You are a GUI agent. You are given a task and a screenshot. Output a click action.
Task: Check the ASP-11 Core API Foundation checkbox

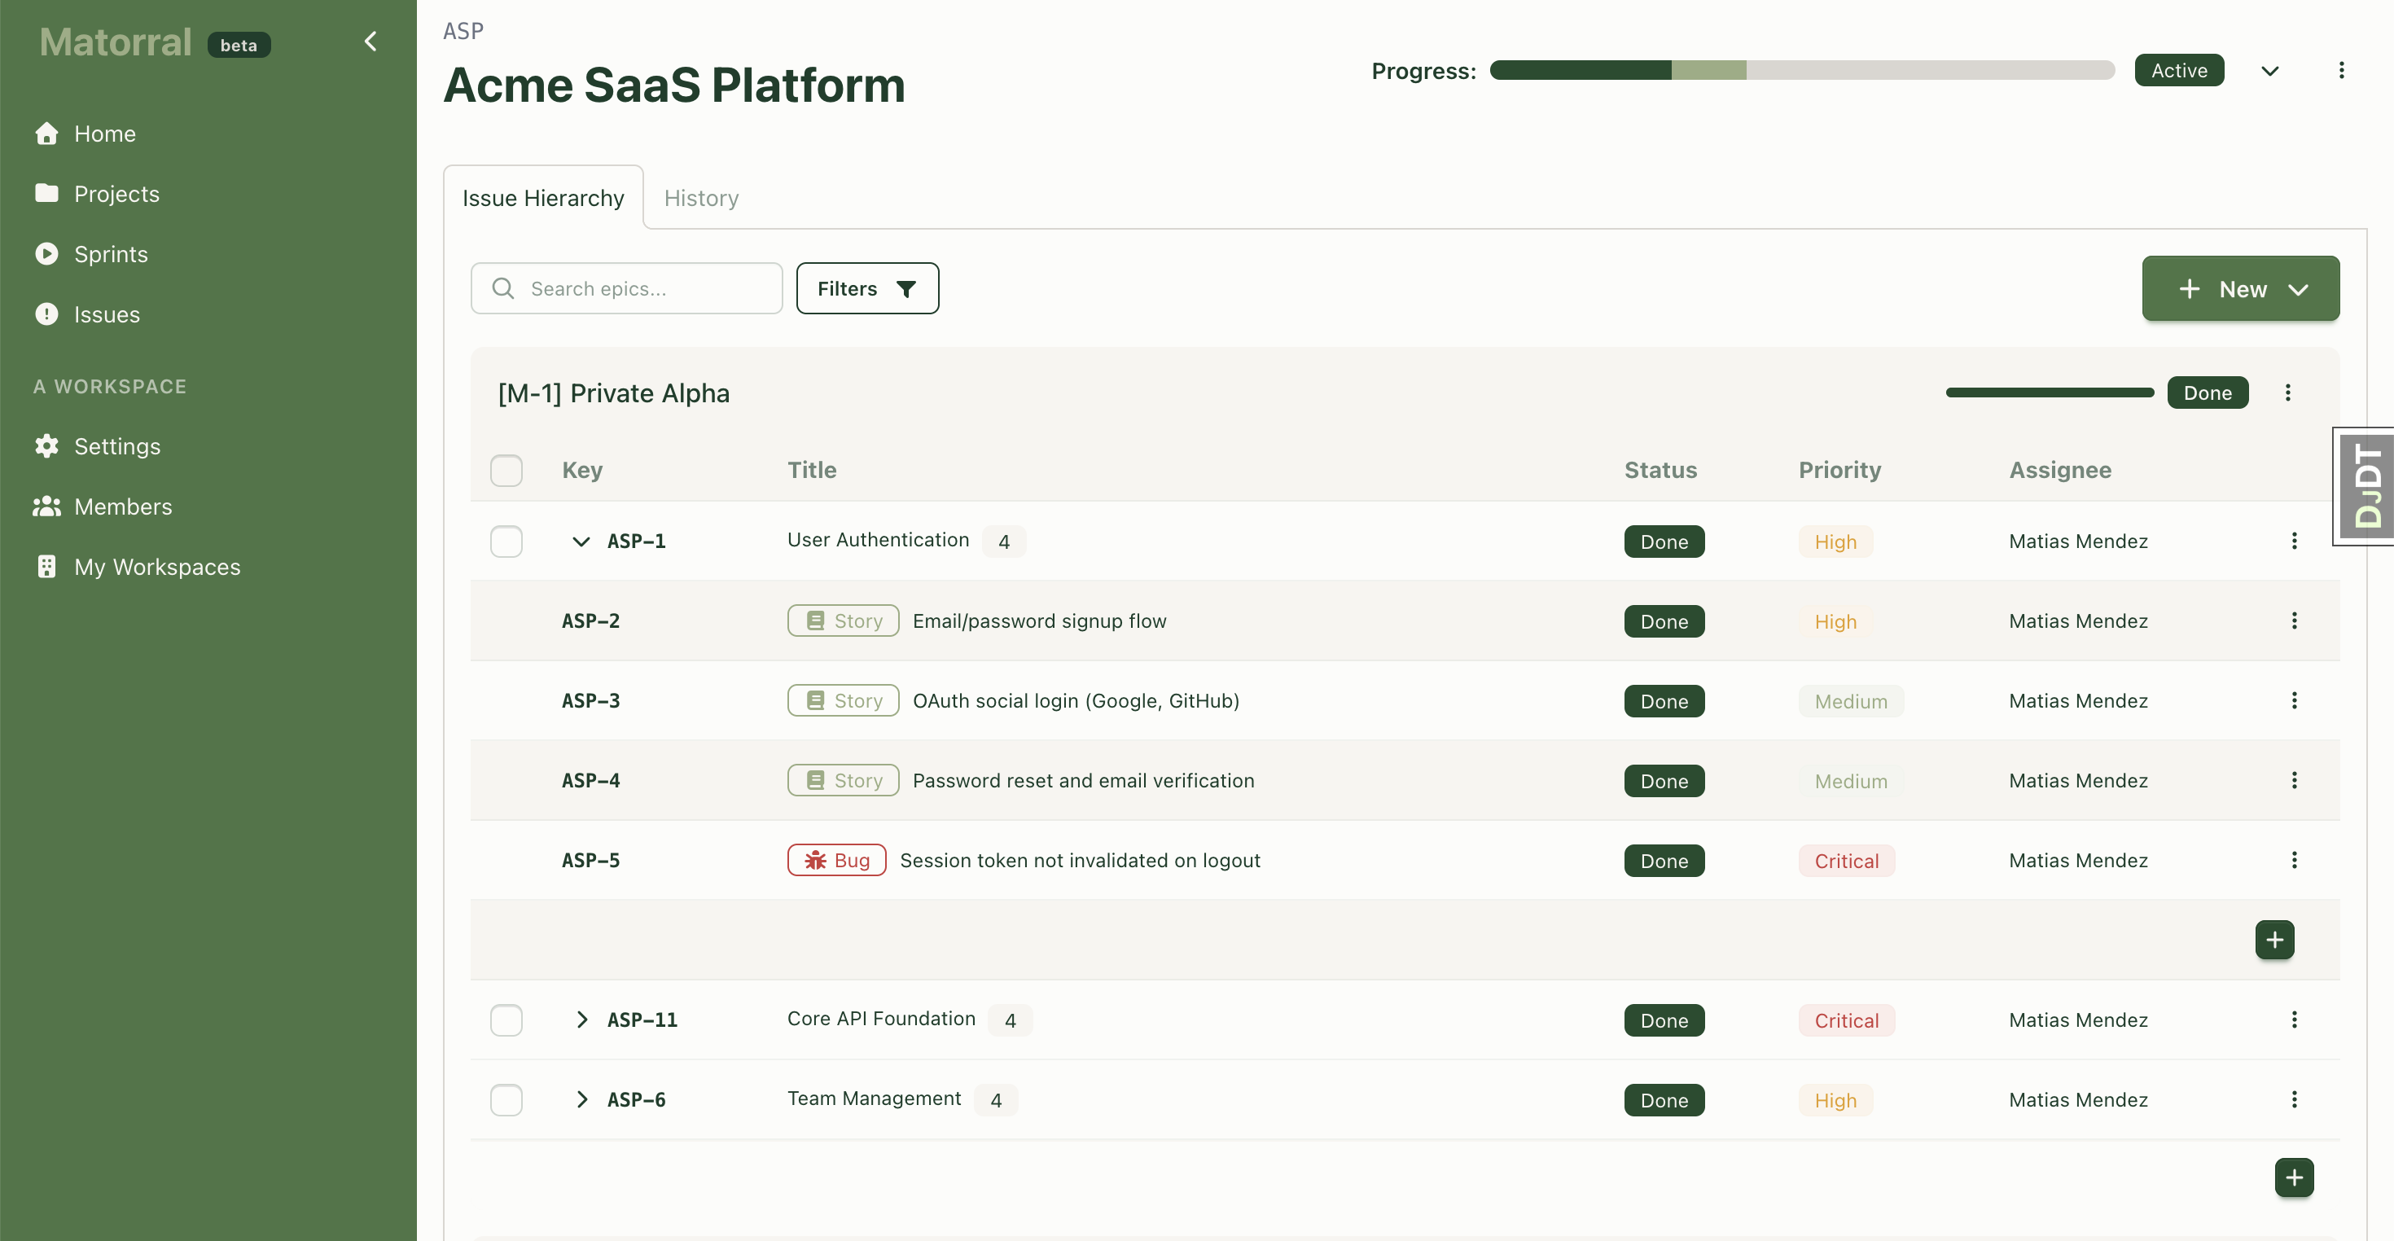click(x=506, y=1020)
